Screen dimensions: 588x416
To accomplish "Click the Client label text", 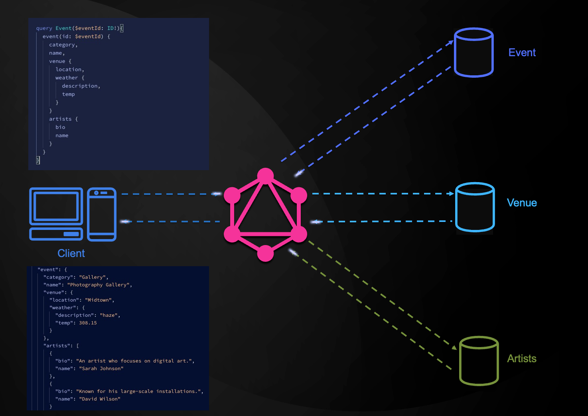I will point(71,253).
